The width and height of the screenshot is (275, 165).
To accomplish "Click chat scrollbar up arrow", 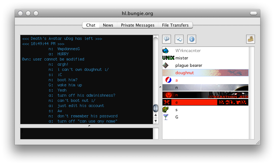I will pos(156,115).
